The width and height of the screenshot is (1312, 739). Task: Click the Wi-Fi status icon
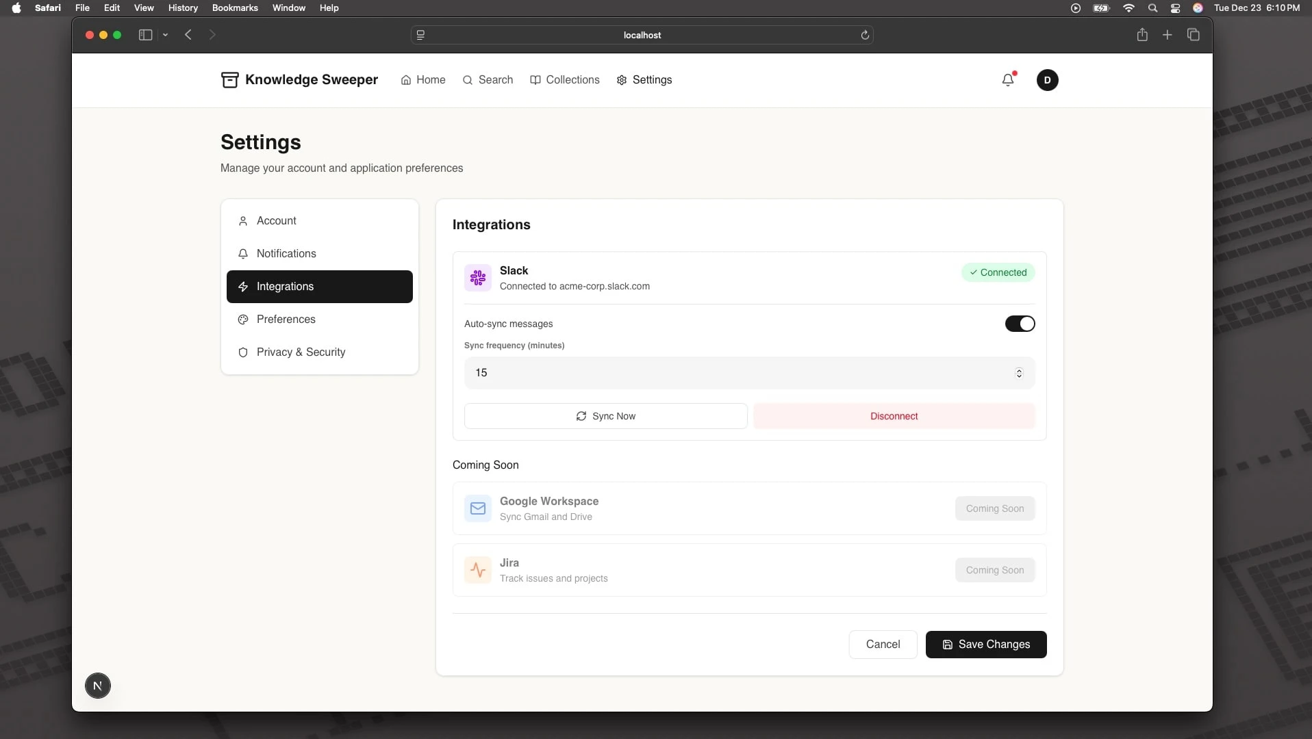[1128, 8]
